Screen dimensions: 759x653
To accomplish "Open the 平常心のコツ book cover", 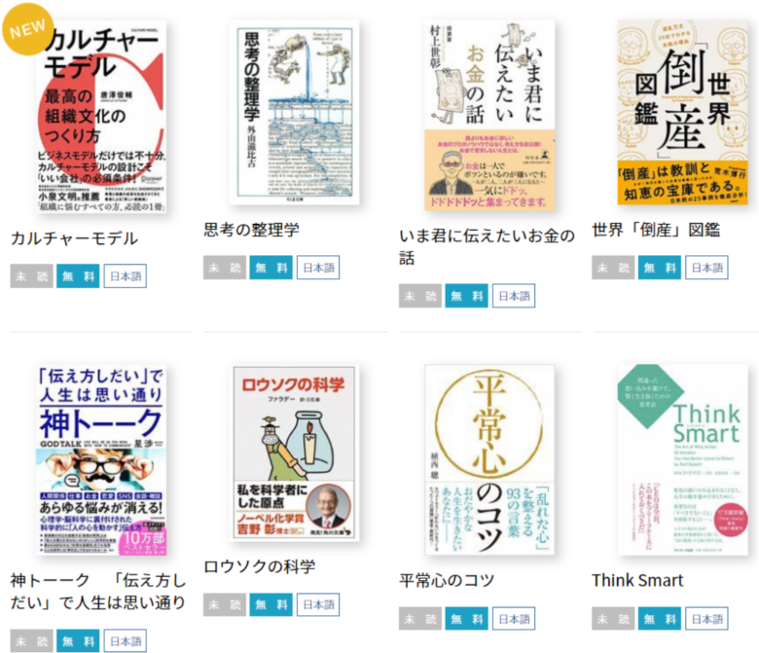I will point(489,460).
